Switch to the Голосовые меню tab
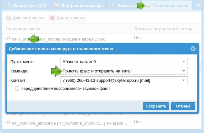This screenshot has width=204, height=133. 170,6
